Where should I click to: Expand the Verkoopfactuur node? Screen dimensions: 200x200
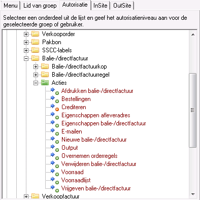click(x=26, y=196)
